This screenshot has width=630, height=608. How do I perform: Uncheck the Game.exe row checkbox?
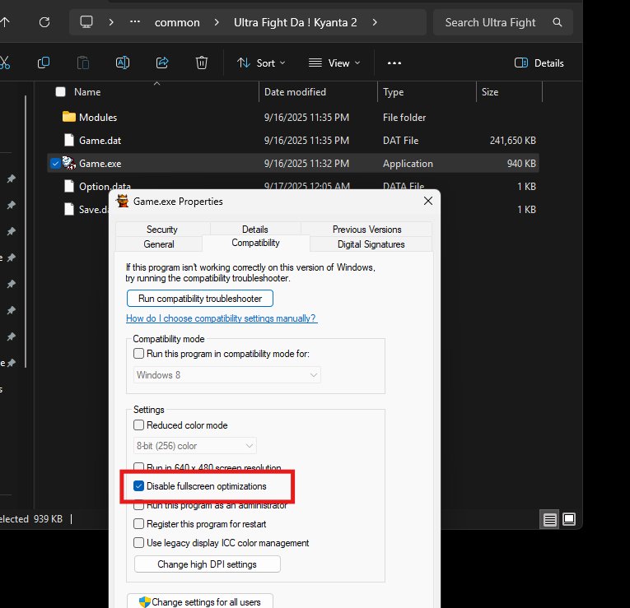tap(55, 164)
